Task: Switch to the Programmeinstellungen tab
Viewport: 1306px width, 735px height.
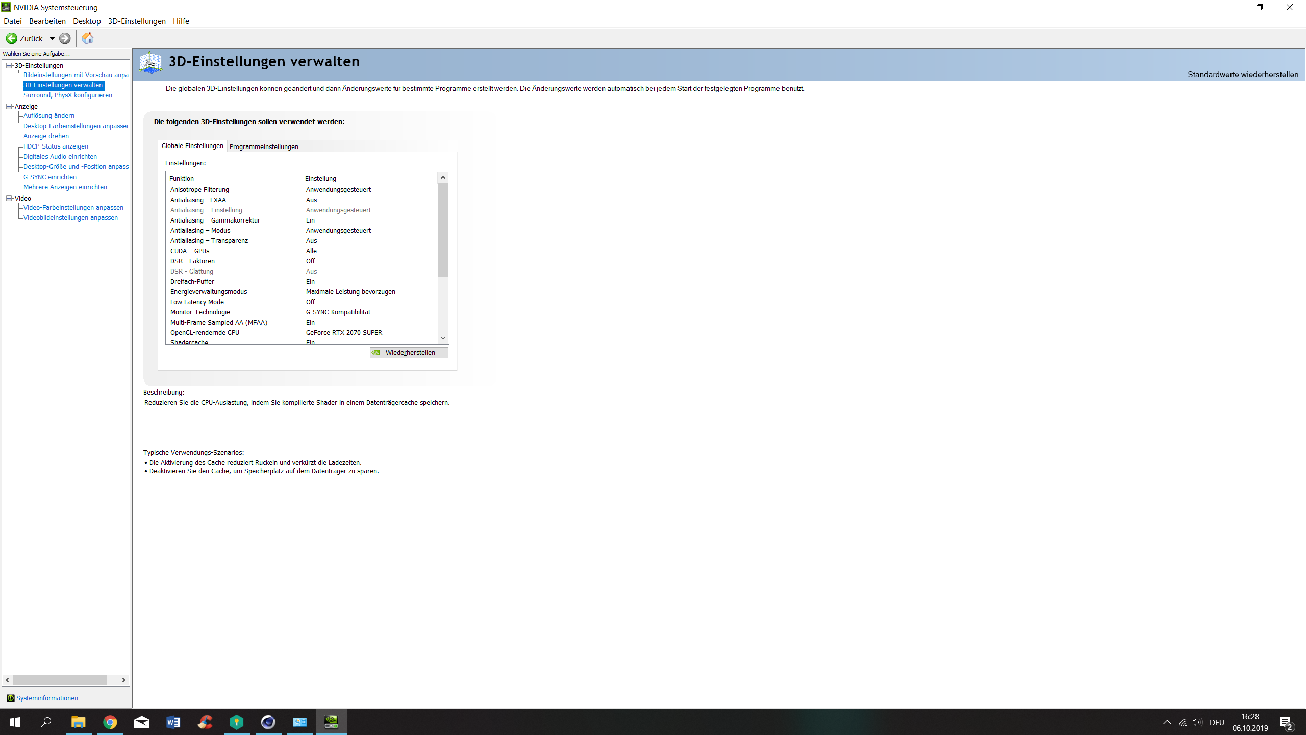Action: (264, 146)
